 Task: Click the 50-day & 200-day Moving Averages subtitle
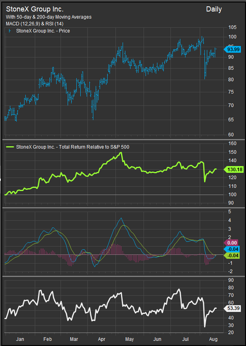49,17
